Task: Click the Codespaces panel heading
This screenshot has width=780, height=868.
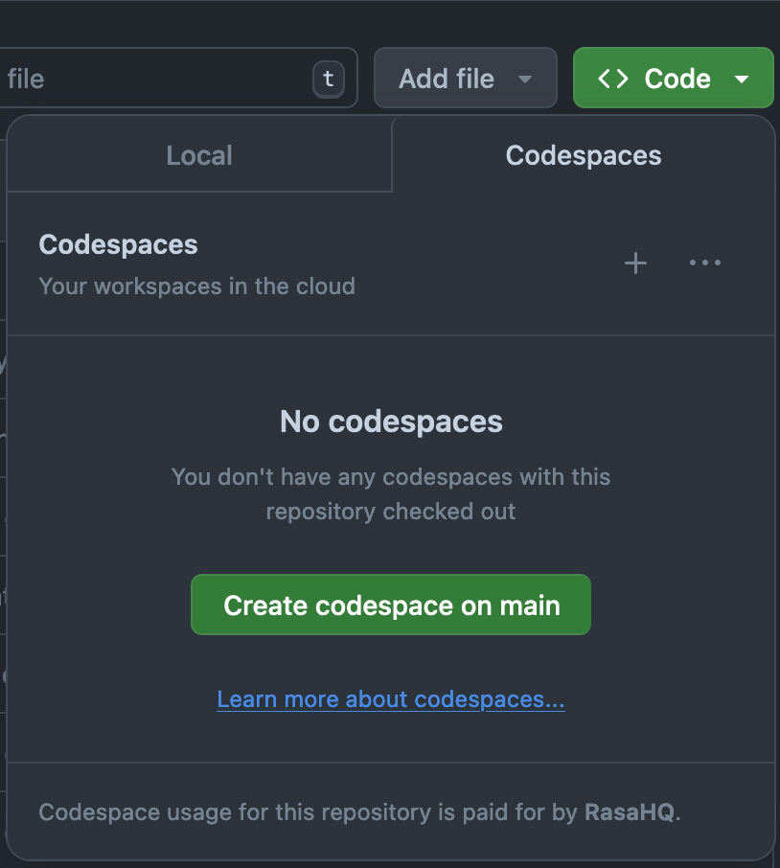Action: pos(118,244)
